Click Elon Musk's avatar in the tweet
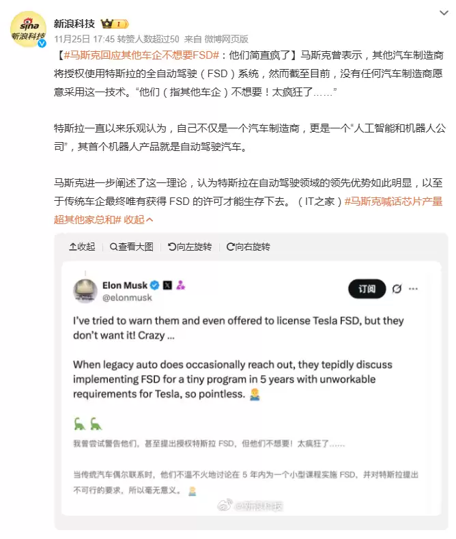The width and height of the screenshot is (456, 539). click(x=85, y=290)
